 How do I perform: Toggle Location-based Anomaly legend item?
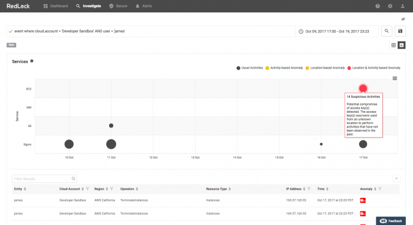pyautogui.click(x=325, y=68)
